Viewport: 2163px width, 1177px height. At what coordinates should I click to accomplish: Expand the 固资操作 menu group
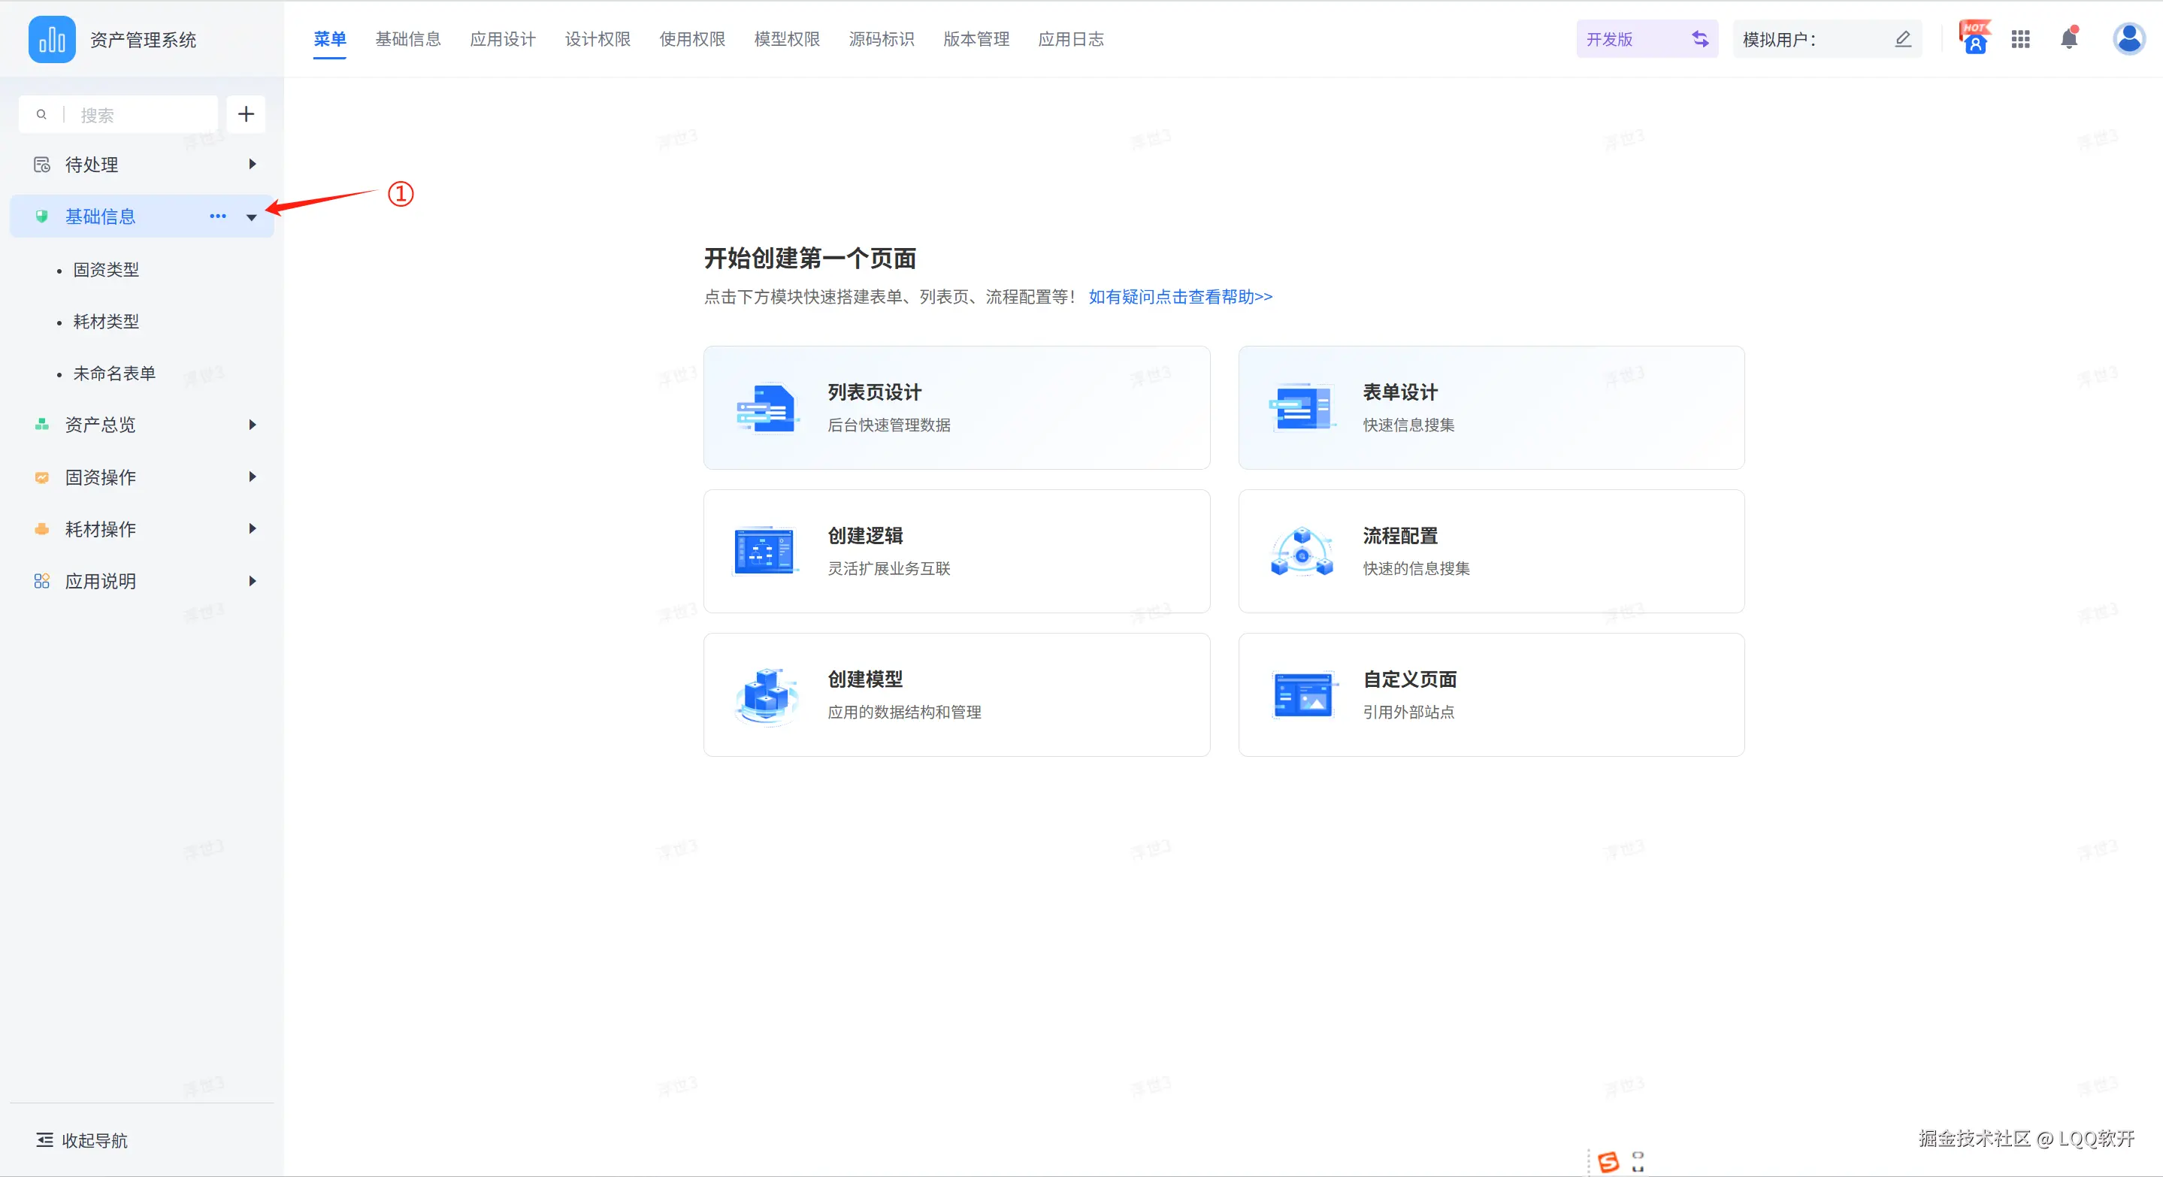tap(252, 477)
